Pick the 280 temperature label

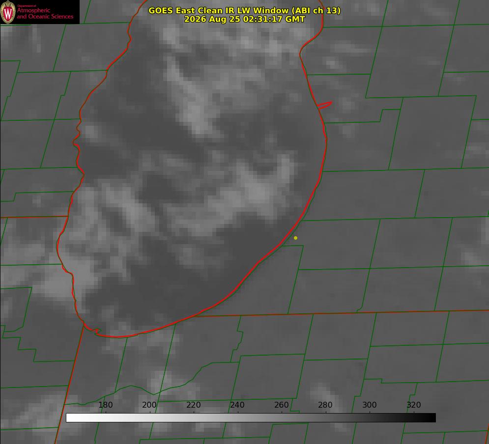[x=325, y=405]
